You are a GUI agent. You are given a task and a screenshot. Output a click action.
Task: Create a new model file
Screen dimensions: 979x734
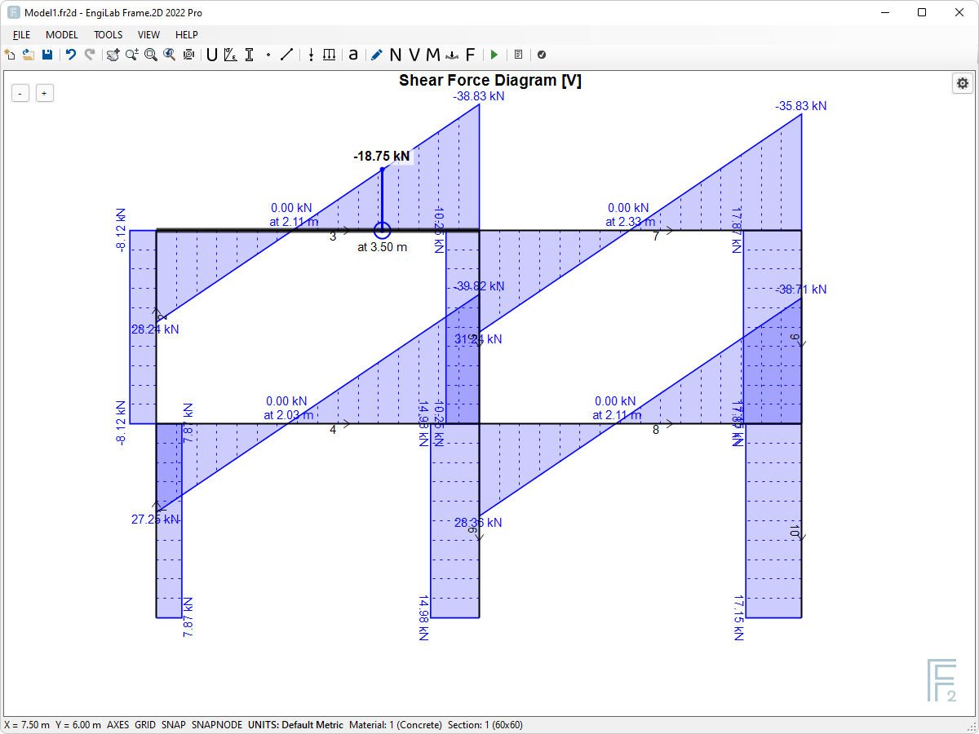click(11, 55)
